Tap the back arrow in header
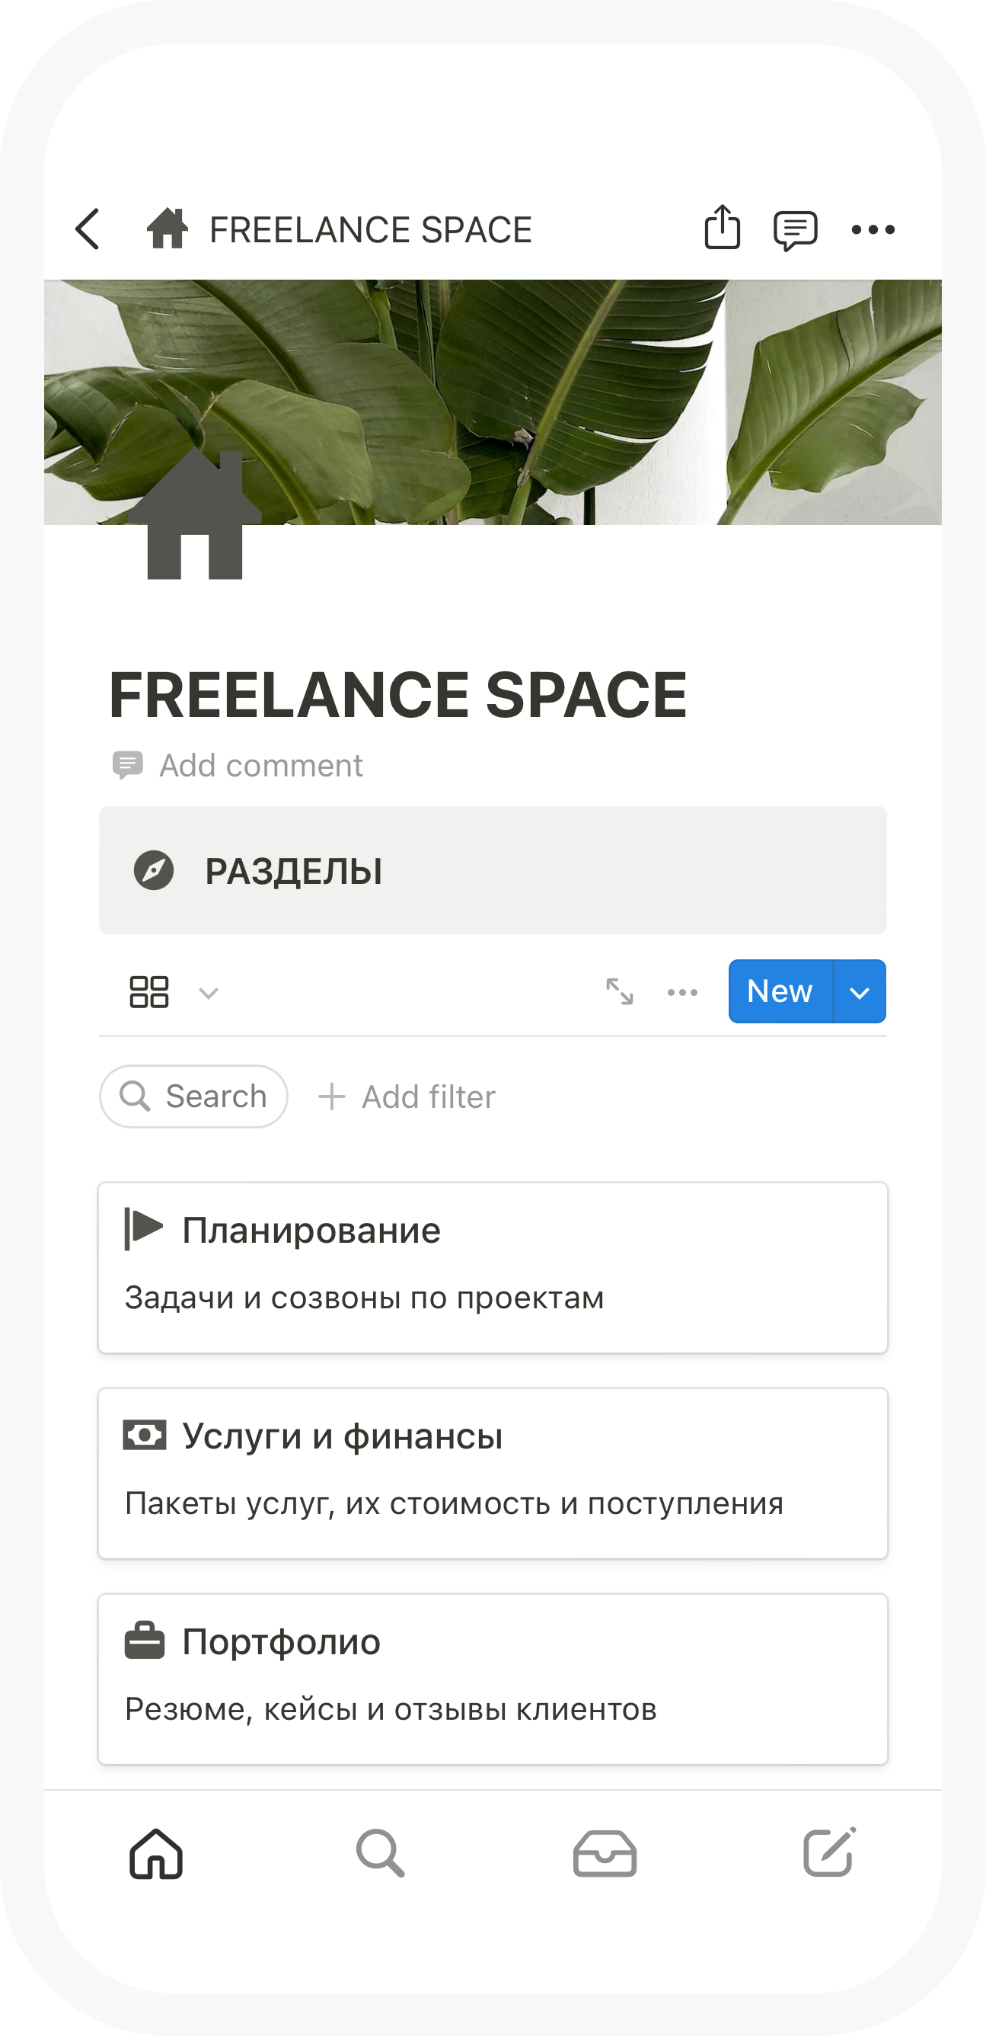Screen dimensions: 986x2036 (88, 229)
